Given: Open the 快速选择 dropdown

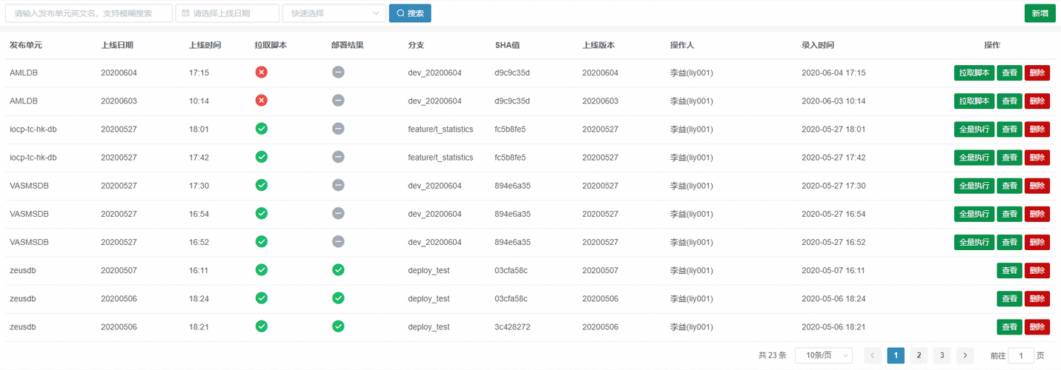Looking at the screenshot, I should [334, 13].
